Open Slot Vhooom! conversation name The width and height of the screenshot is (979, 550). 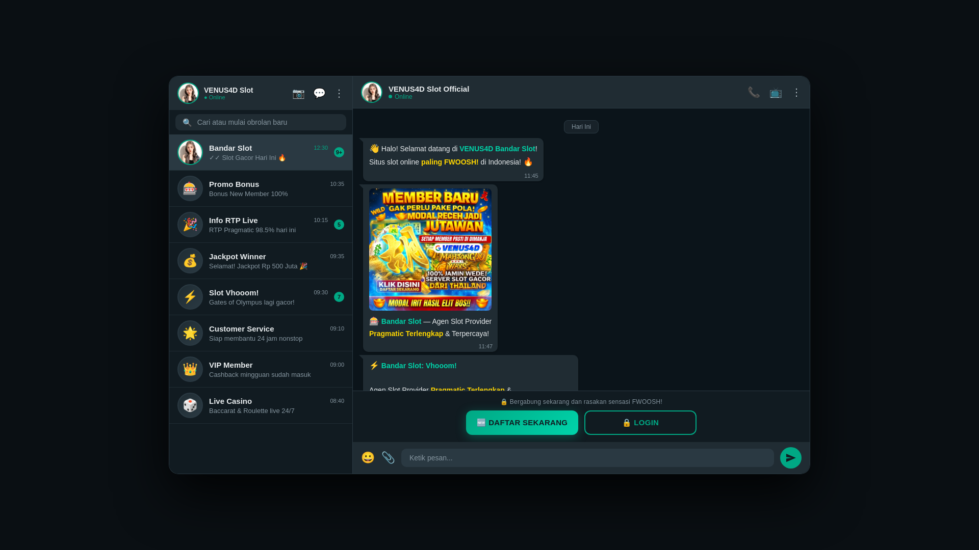coord(234,293)
